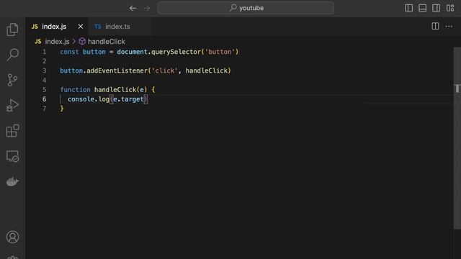This screenshot has width=461, height=259.
Task: Click the TS file icon in the index.ts tab
Action: (98, 27)
